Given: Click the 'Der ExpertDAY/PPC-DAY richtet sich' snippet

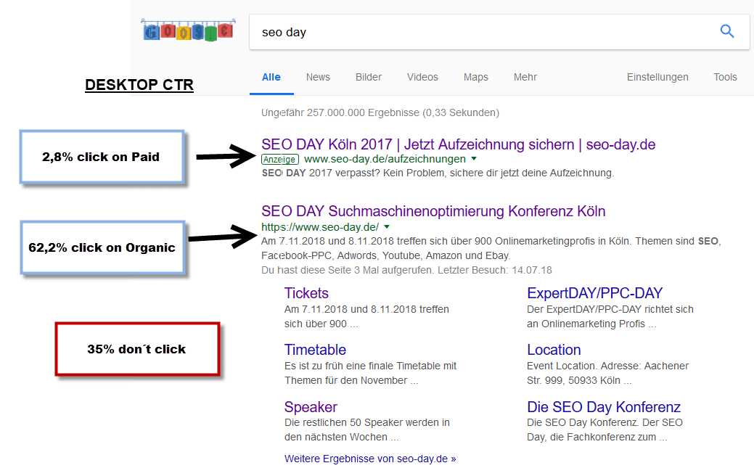Looking at the screenshot, I should [x=610, y=316].
